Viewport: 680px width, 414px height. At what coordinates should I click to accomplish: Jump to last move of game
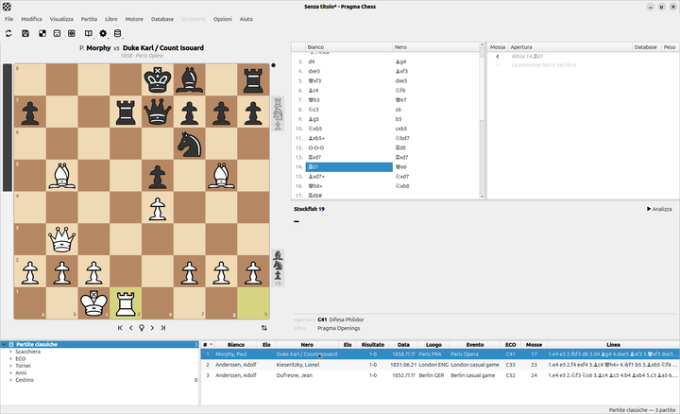[163, 328]
